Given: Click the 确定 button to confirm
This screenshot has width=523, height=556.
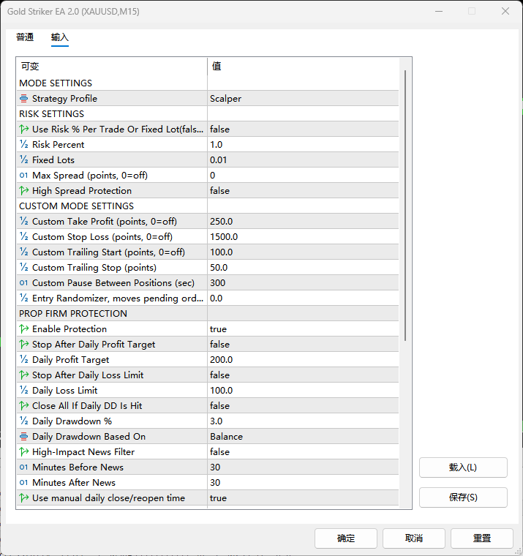Looking at the screenshot, I should tap(346, 538).
